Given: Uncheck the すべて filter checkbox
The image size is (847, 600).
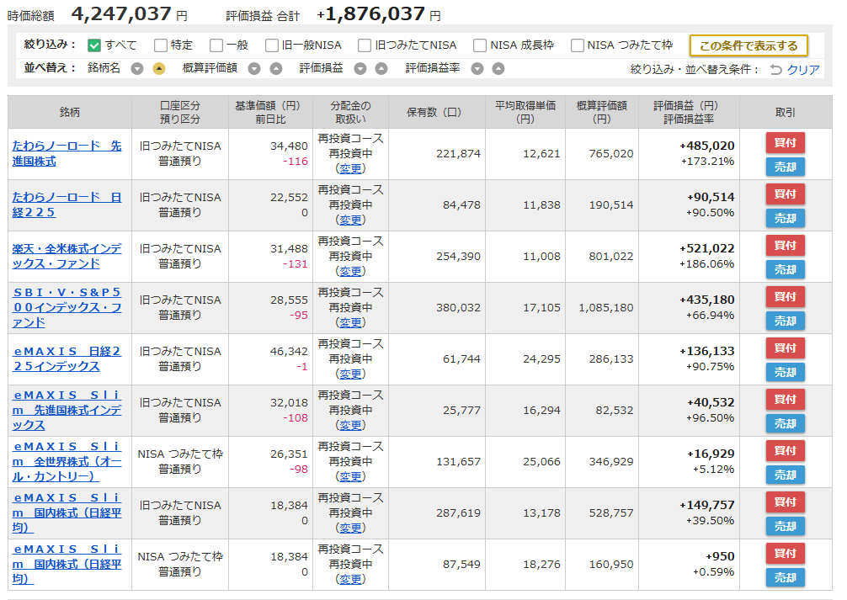Looking at the screenshot, I should 94,45.
